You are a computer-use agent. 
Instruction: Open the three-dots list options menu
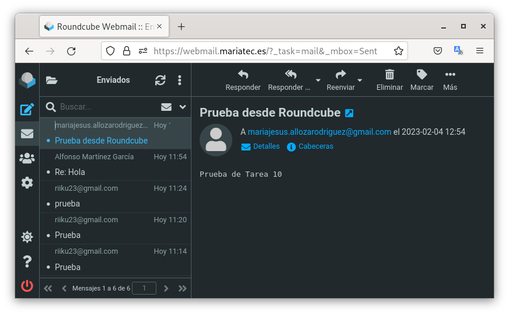pos(180,80)
